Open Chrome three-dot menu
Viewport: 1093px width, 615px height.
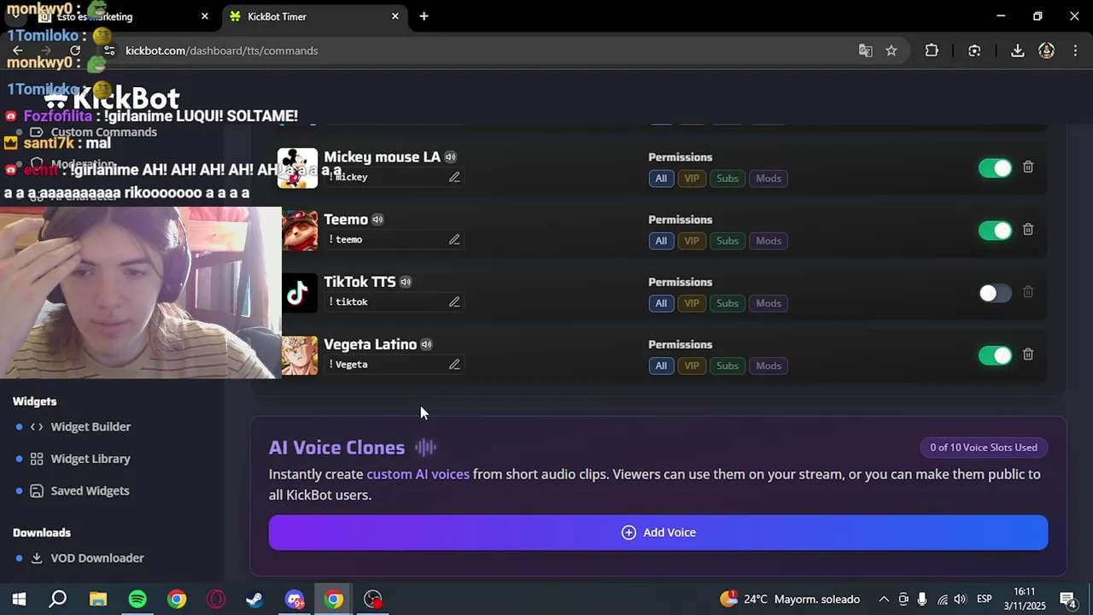(x=1073, y=50)
